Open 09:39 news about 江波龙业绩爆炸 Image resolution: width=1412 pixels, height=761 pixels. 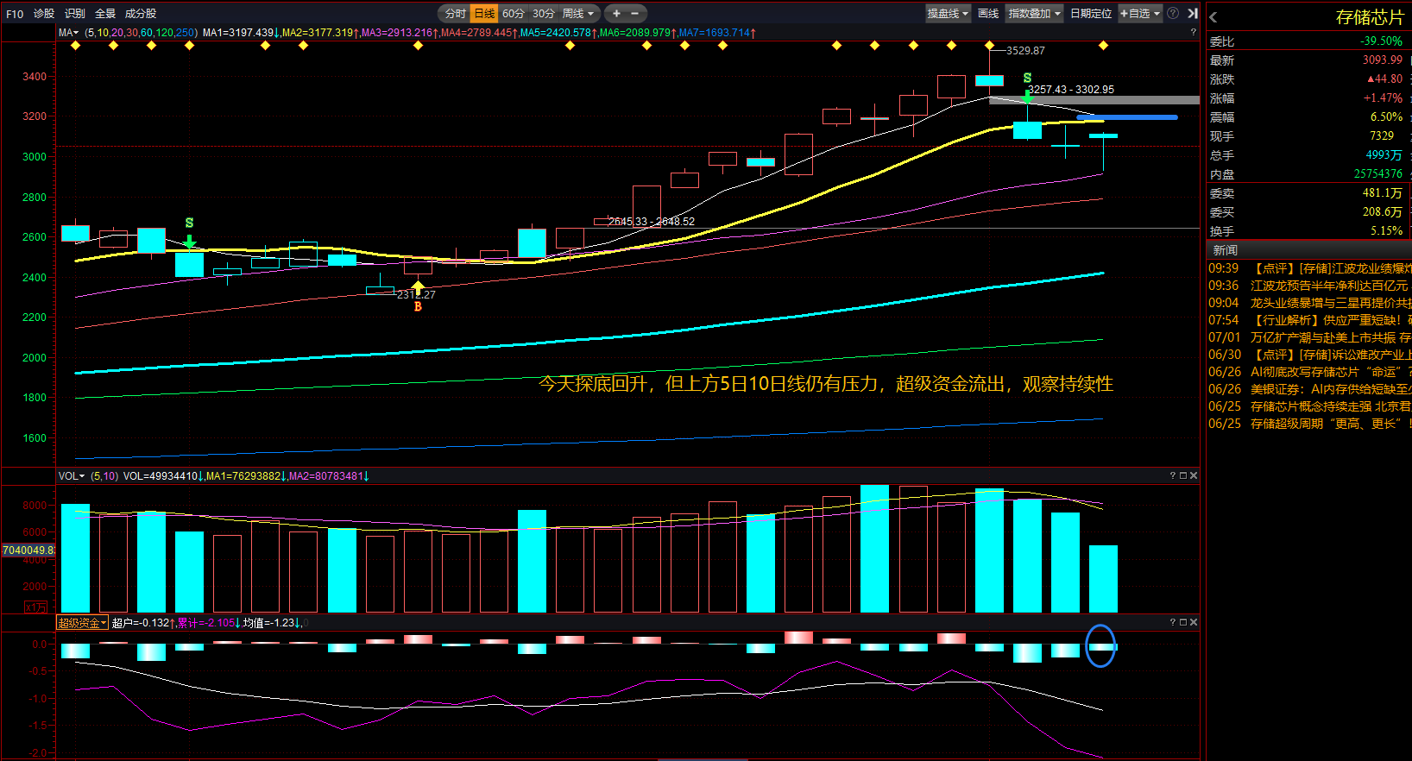coord(1309,268)
